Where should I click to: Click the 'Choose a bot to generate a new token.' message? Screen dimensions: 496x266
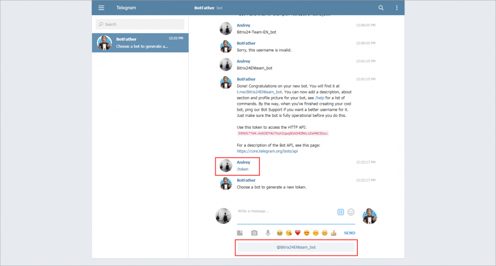pyautogui.click(x=272, y=187)
